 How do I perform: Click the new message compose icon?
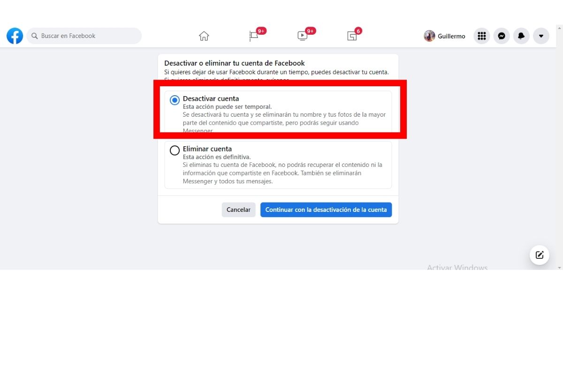540,255
